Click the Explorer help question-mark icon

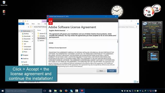click(x=138, y=24)
